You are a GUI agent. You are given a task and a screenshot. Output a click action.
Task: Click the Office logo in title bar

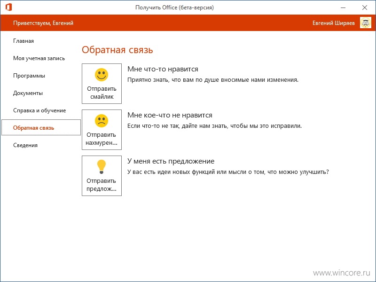click(x=8, y=7)
